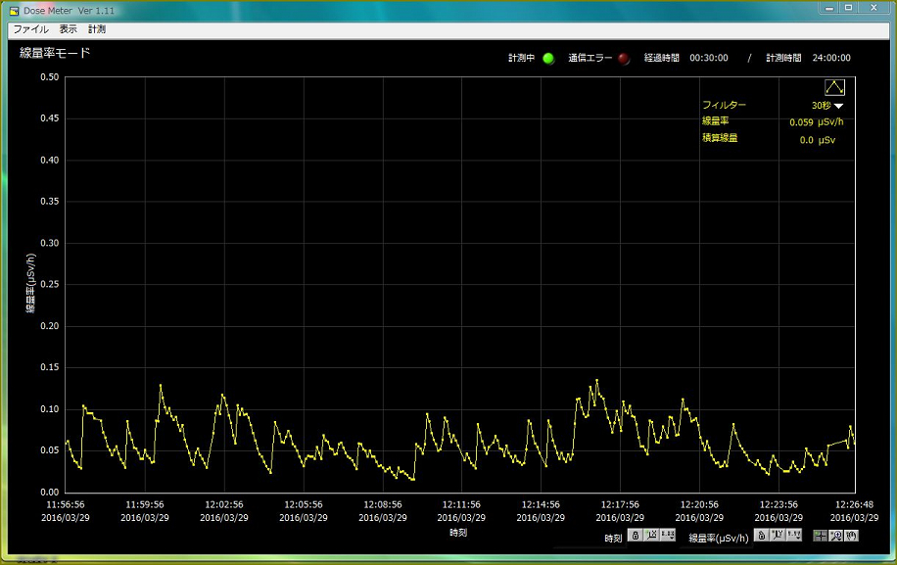Click the 0.50 maximum value on Y axis
This screenshot has width=897, height=565.
tap(48, 77)
